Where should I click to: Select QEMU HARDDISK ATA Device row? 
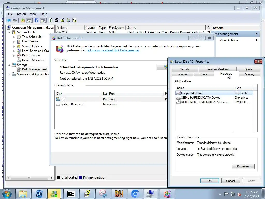pos(214,98)
